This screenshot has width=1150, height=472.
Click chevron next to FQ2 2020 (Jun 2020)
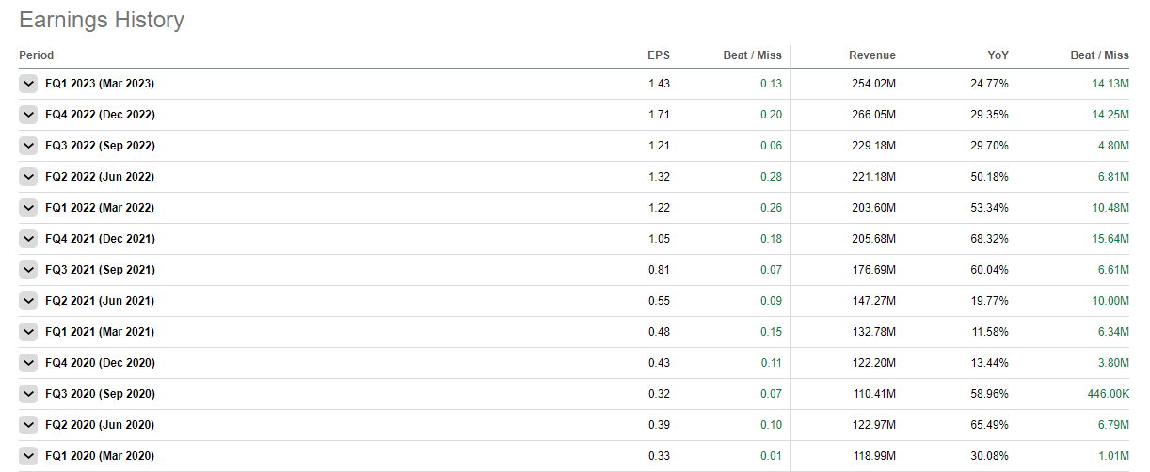(28, 425)
